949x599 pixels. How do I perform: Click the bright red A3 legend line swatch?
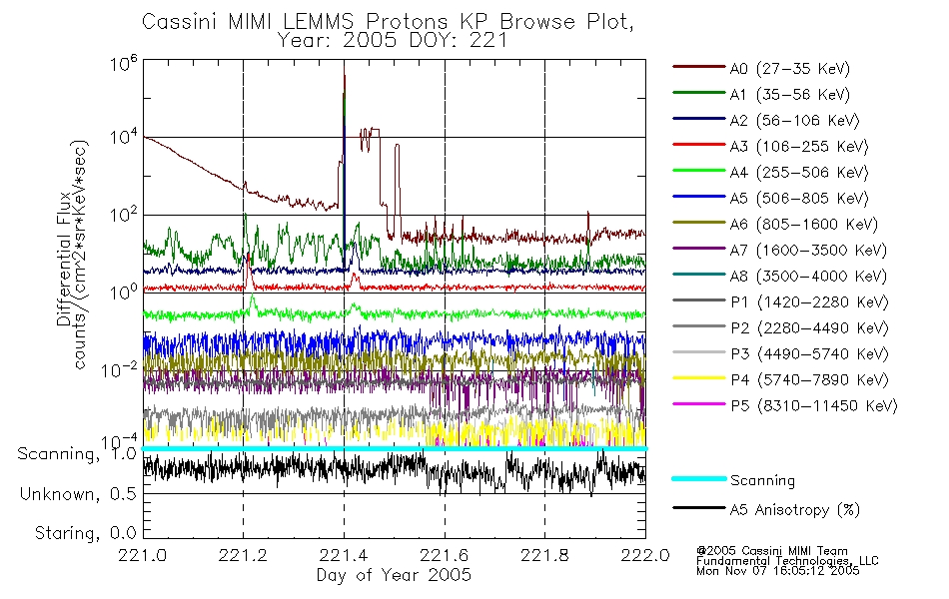click(x=699, y=145)
